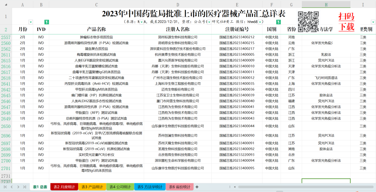Select the 表6 省份统计 sheet tab

click(180, 187)
